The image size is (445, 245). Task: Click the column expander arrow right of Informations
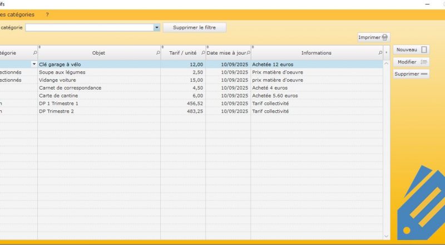387,53
